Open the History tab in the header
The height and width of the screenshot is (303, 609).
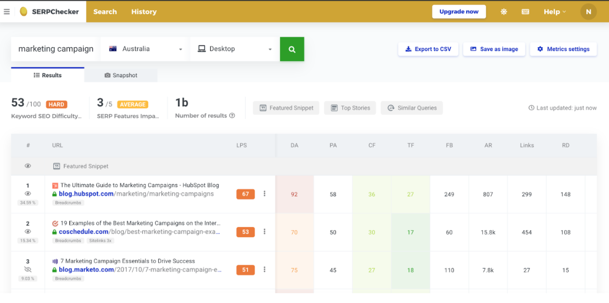pos(144,12)
